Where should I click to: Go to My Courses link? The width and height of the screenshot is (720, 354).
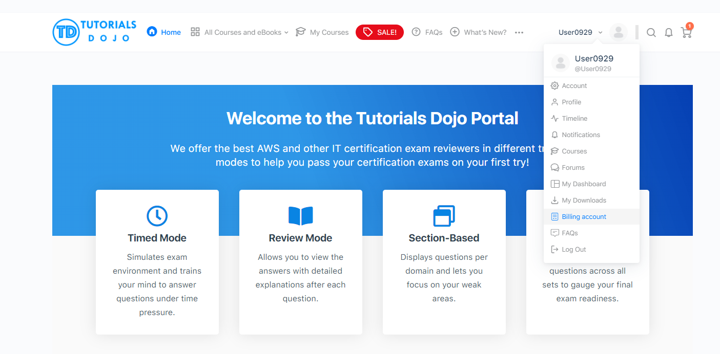click(x=322, y=32)
